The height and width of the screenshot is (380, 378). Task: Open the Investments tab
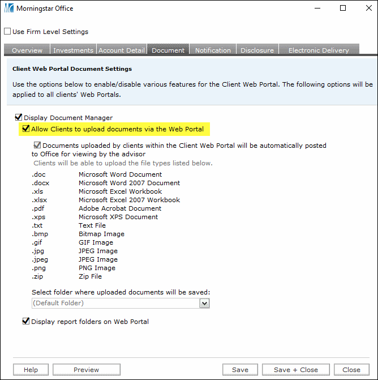tap(73, 50)
